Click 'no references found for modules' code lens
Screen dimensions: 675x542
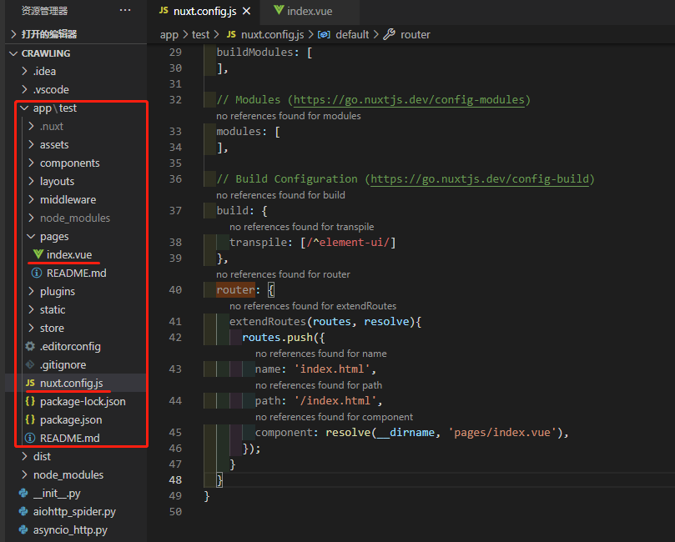[289, 116]
